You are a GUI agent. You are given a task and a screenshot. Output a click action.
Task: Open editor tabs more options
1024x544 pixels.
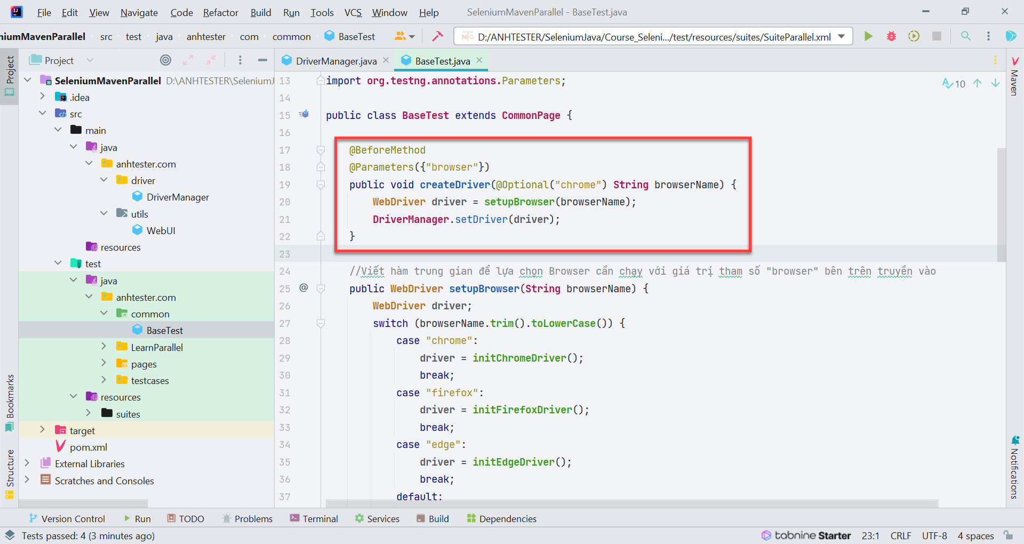[995, 60]
